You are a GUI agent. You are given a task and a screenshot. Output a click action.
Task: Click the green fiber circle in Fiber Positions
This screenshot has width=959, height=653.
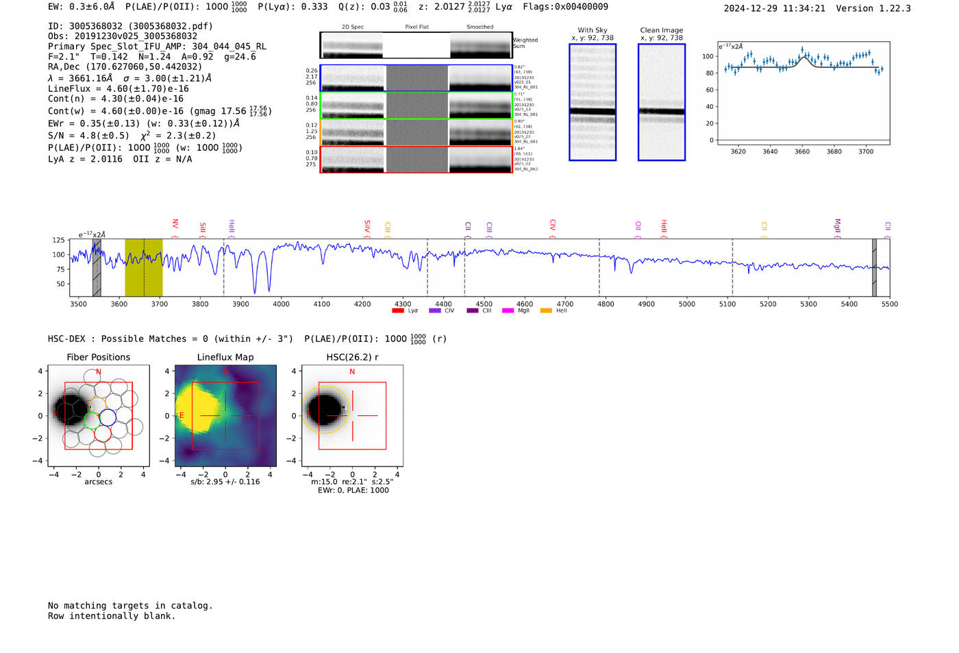point(92,420)
